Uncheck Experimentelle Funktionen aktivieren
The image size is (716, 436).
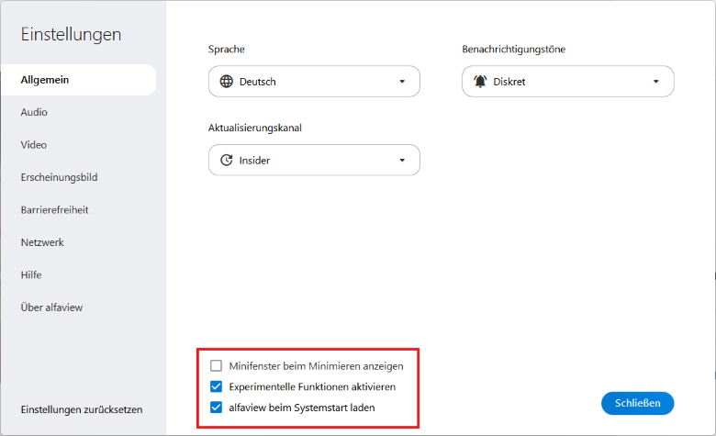click(217, 386)
